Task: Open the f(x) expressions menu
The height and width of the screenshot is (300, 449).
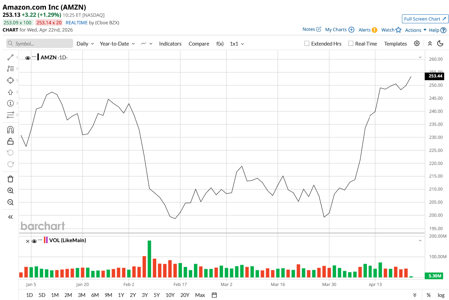Action: pyautogui.click(x=220, y=43)
